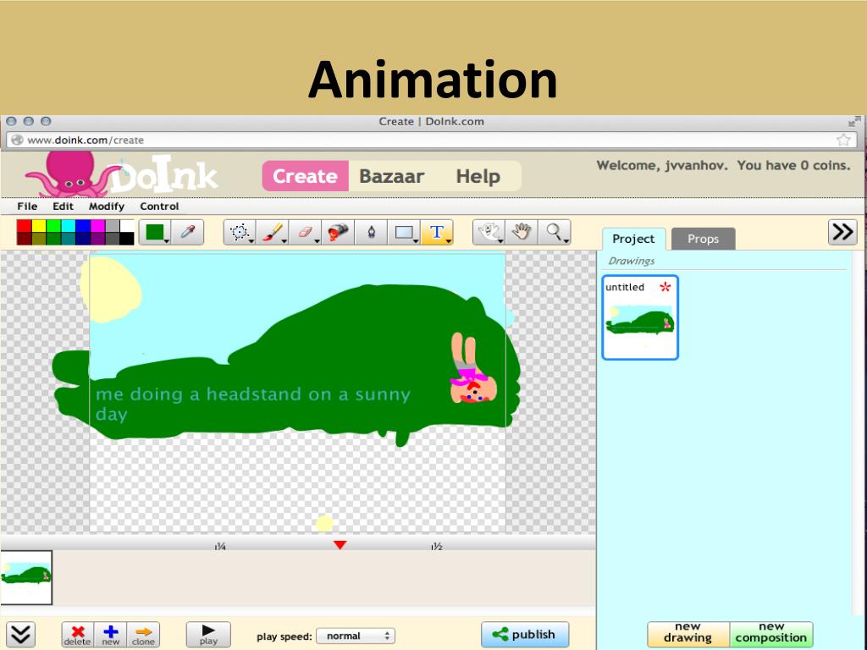Play the animation

tap(208, 635)
